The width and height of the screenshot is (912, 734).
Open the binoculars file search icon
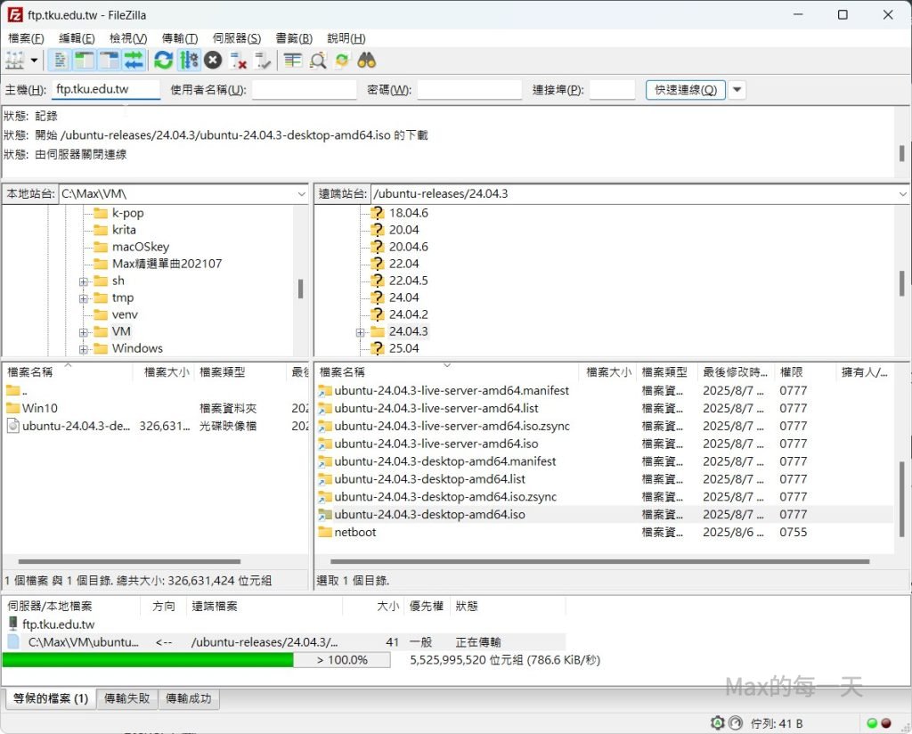tap(367, 60)
